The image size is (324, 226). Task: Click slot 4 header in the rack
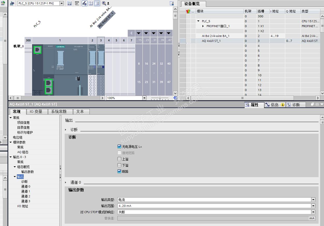pyautogui.click(x=109, y=40)
